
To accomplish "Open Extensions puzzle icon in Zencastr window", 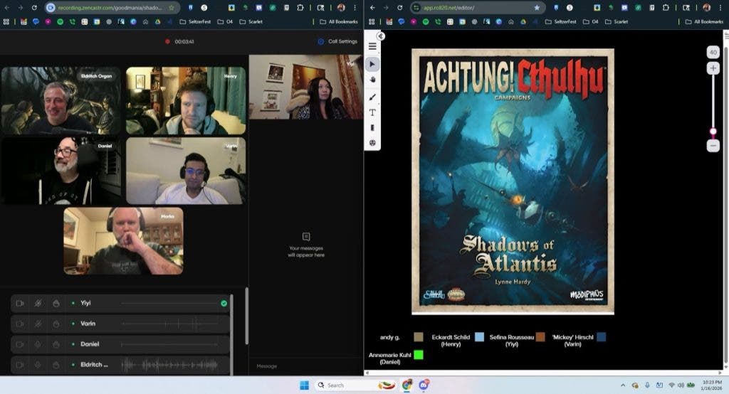I will [300, 7].
